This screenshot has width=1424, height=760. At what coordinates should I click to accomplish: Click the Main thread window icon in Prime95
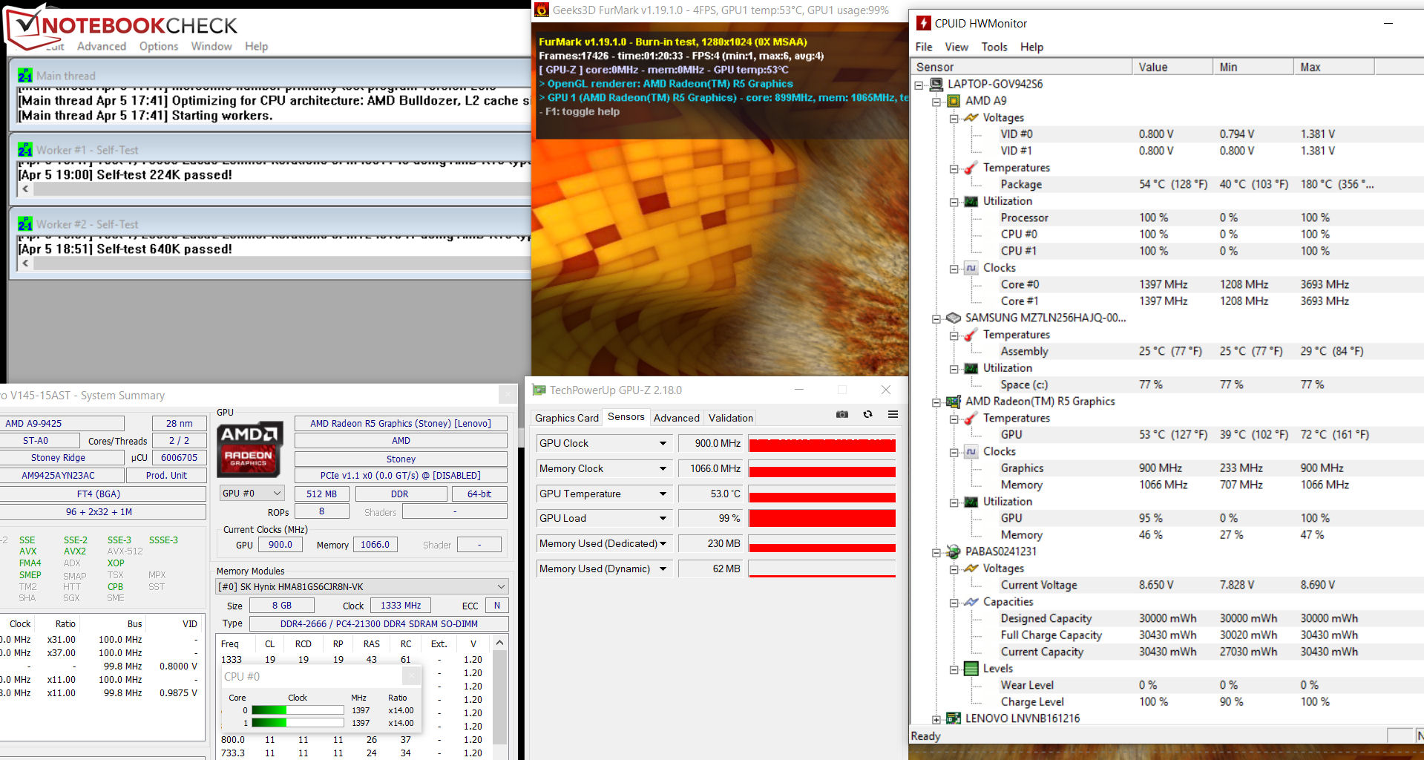25,76
